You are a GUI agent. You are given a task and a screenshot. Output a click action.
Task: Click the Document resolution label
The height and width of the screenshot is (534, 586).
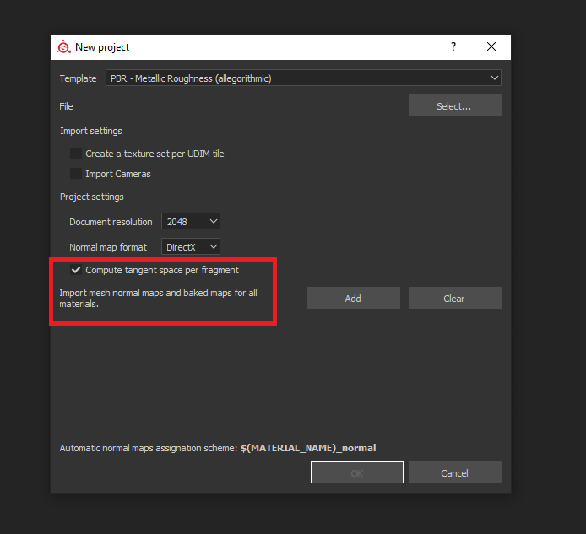click(111, 222)
